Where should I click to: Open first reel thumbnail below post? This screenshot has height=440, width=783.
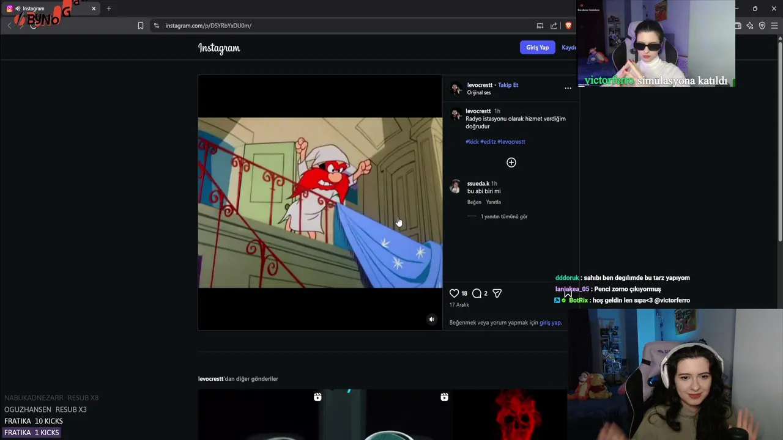click(261, 415)
